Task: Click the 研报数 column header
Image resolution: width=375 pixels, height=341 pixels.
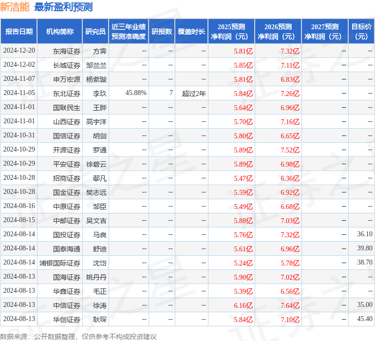Action: 162,31
